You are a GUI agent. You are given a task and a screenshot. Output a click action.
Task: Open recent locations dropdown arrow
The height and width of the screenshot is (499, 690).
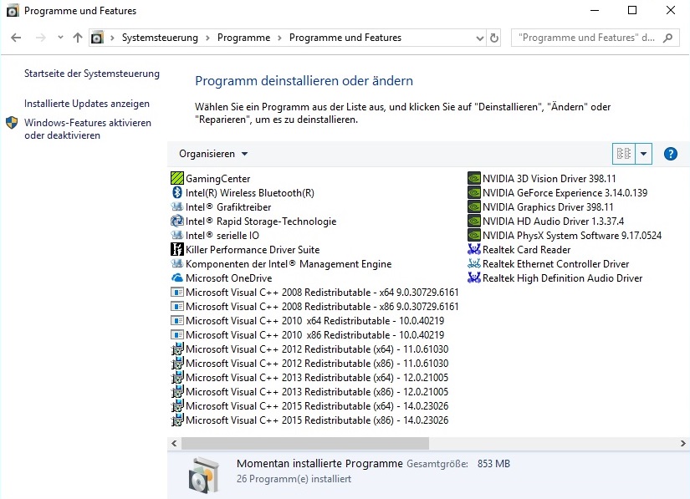[60, 38]
